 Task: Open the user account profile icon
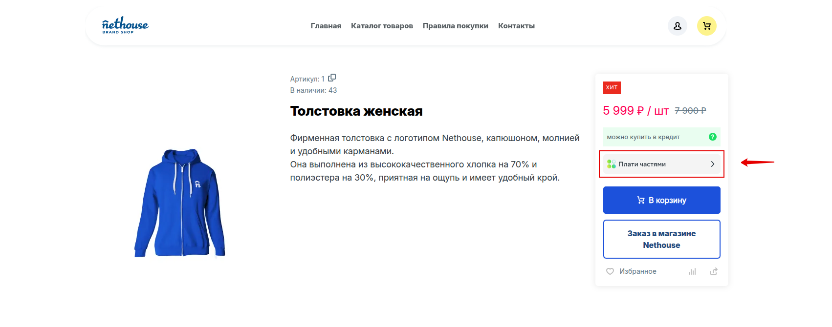click(678, 26)
